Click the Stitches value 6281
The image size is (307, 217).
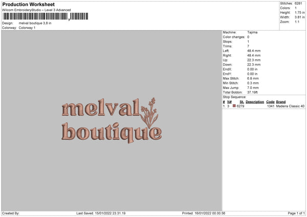point(298,4)
